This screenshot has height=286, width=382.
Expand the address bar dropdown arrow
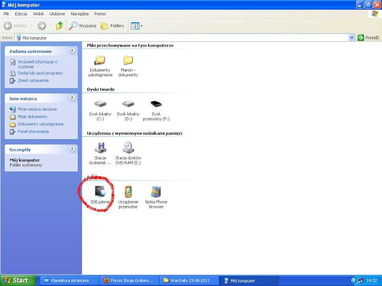(x=352, y=38)
